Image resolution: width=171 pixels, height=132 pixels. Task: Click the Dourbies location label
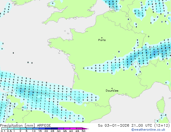point(112,91)
